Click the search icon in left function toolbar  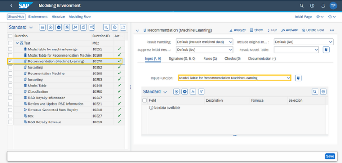click(106, 27)
